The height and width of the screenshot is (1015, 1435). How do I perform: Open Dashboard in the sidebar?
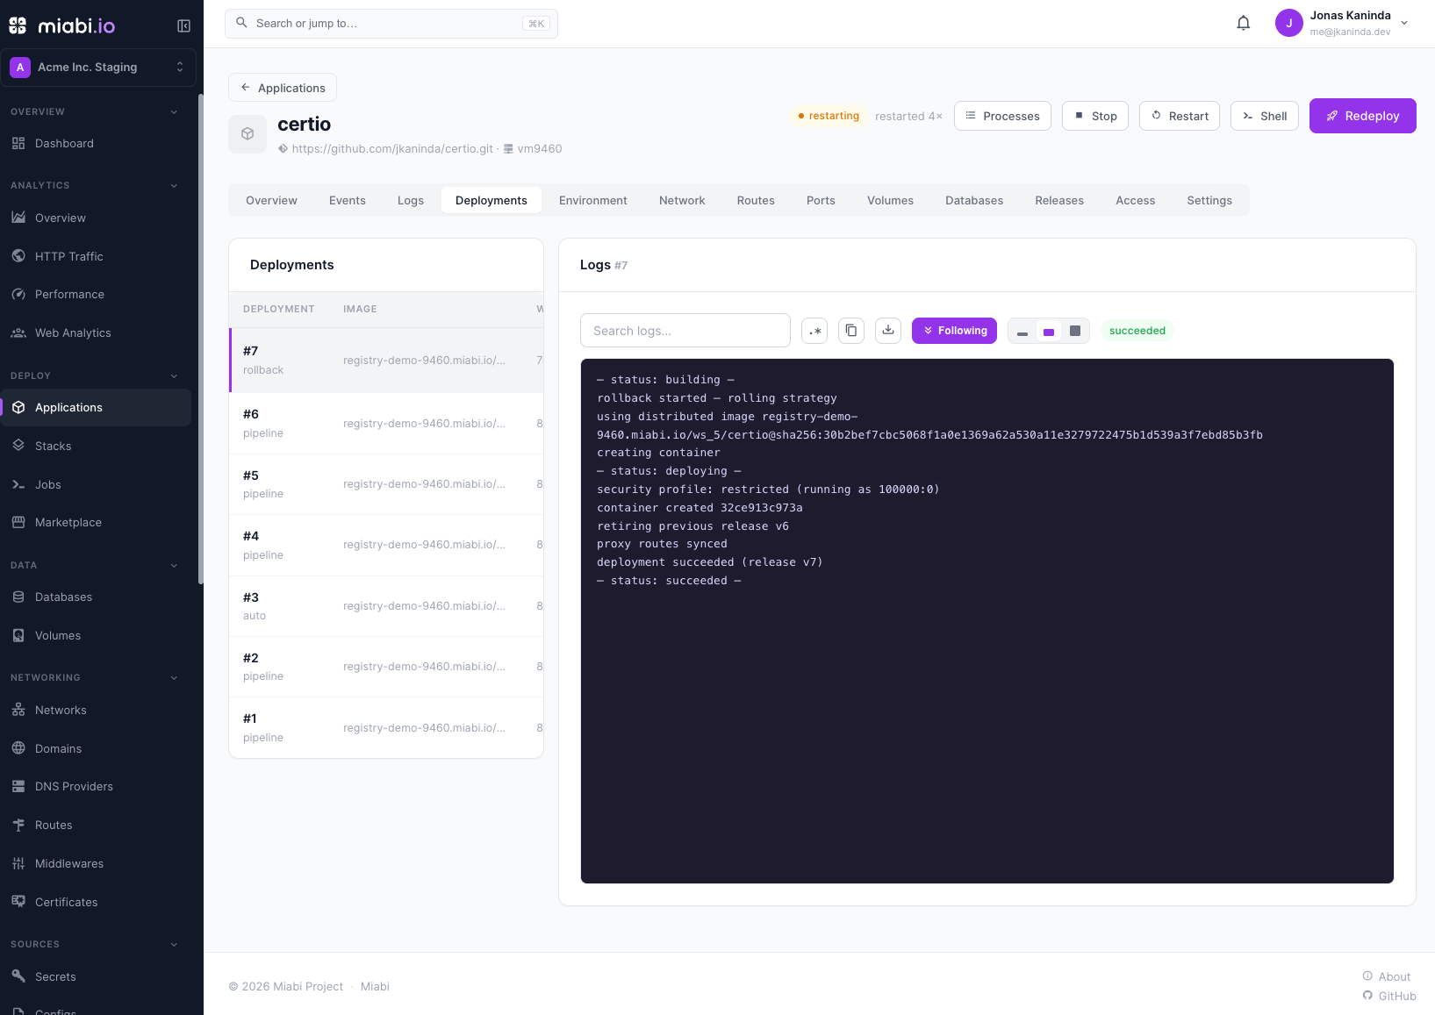(96, 144)
